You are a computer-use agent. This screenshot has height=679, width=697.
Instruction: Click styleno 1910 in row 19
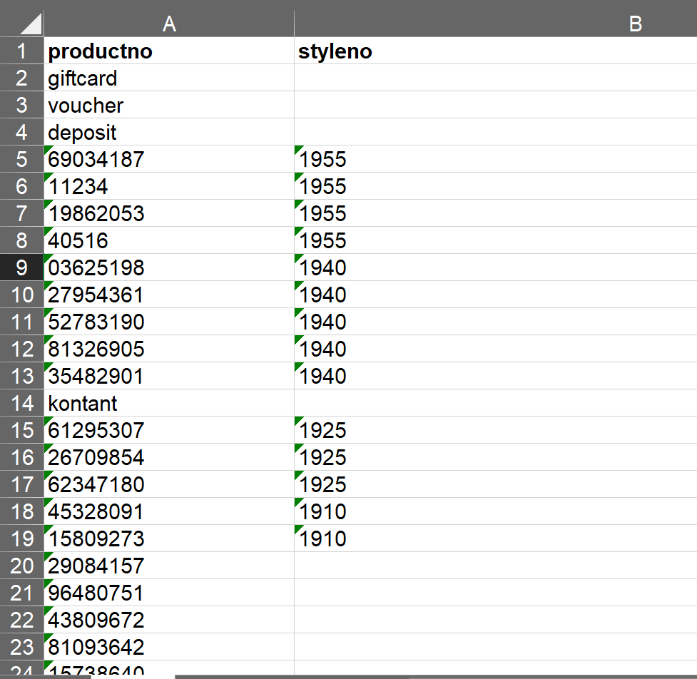click(x=496, y=538)
